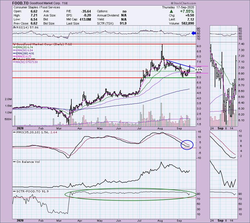Click Consumer Staples / Food Services sector text
Image resolution: width=250 pixels, height=223 pixels.
pos(37,7)
